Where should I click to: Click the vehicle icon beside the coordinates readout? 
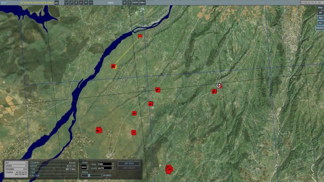[57, 2]
